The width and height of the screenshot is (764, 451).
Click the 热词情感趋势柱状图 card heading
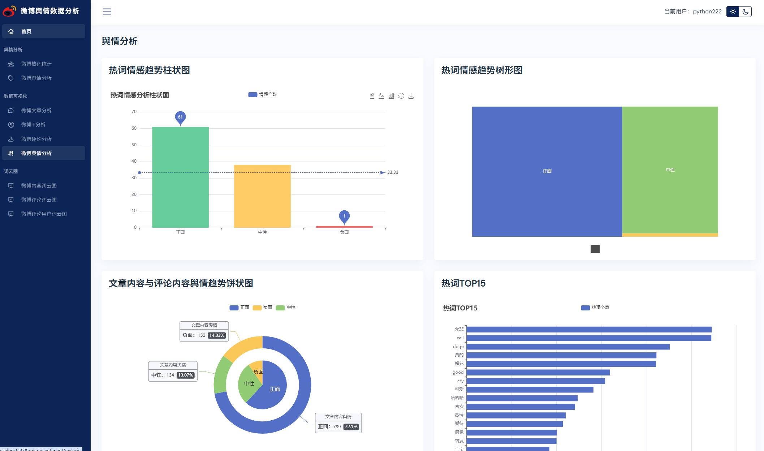tap(150, 70)
